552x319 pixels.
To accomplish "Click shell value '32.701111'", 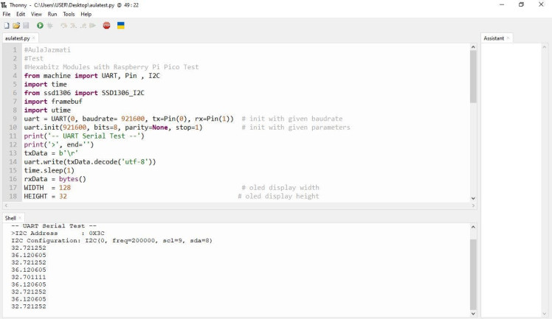I will pyautogui.click(x=29, y=277).
